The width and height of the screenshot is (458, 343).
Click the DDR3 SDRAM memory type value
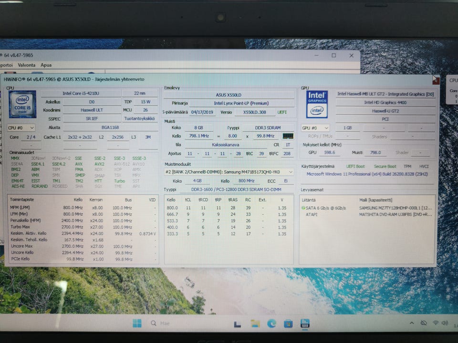(268, 128)
